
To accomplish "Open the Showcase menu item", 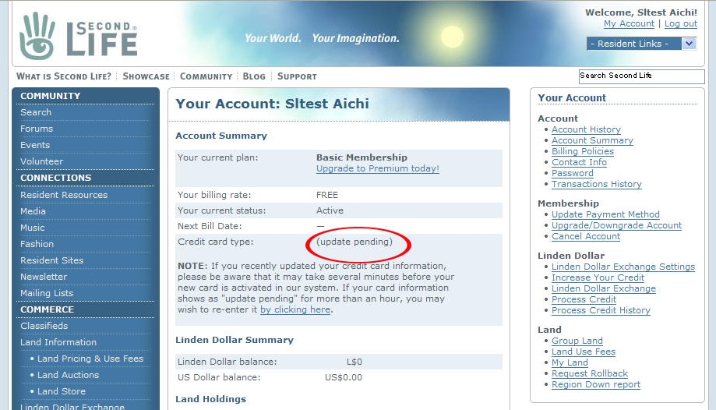I will point(146,76).
